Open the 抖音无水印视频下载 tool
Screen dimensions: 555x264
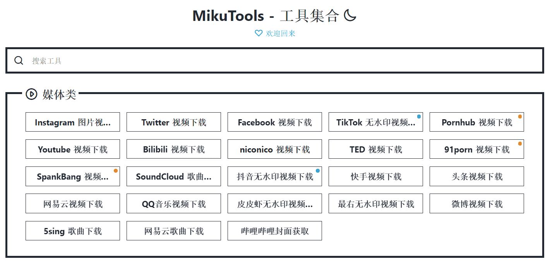pos(275,177)
